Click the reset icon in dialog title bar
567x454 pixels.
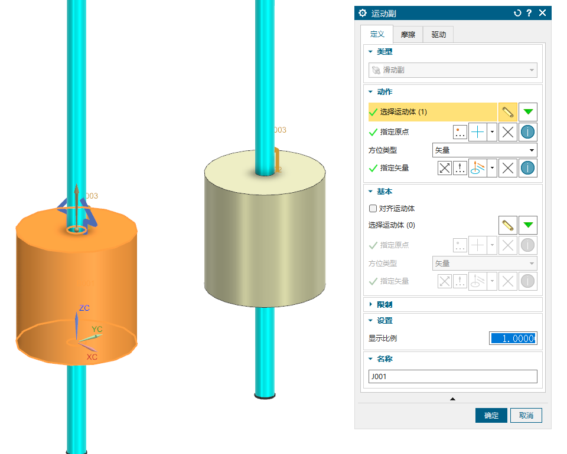point(517,13)
